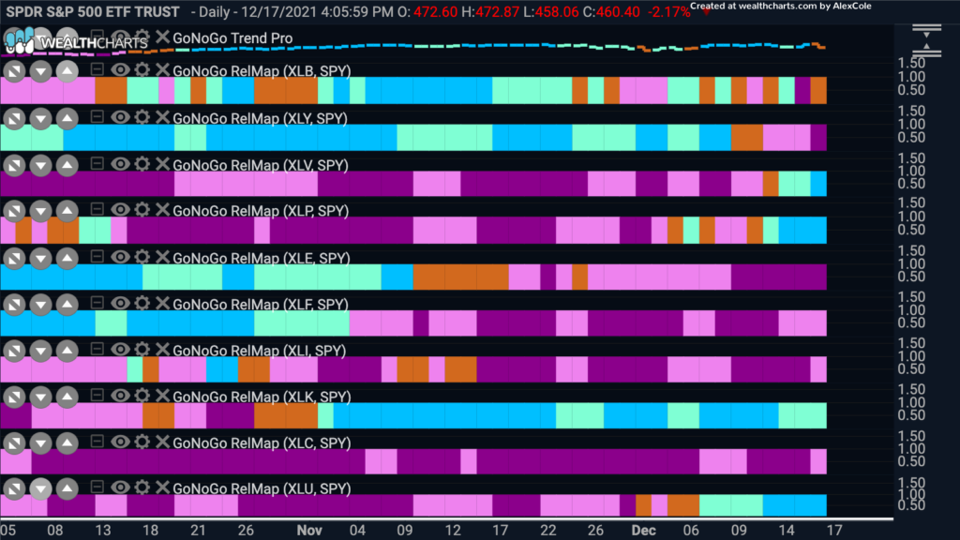Remove the RelMap XLU indicator with X

point(162,487)
